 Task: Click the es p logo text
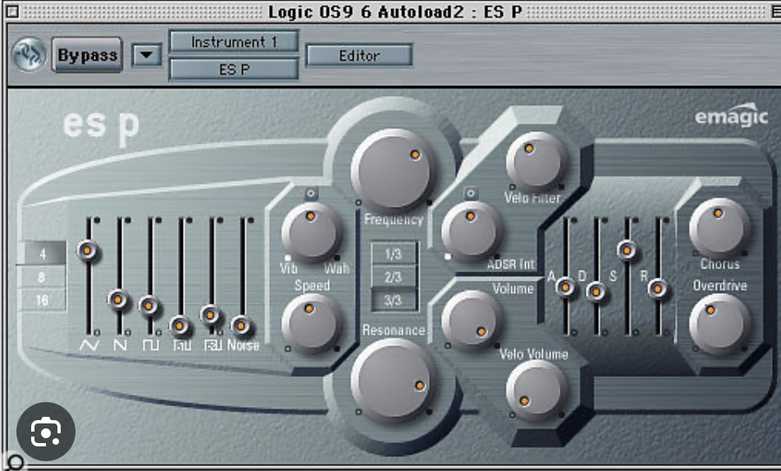tap(101, 126)
